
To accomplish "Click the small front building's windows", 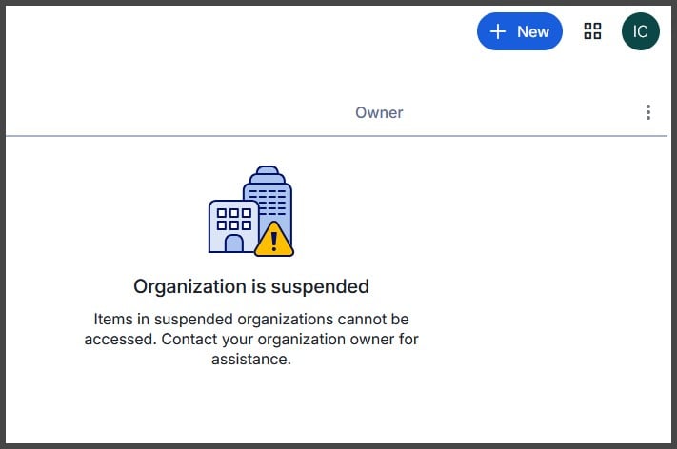I will point(233,219).
